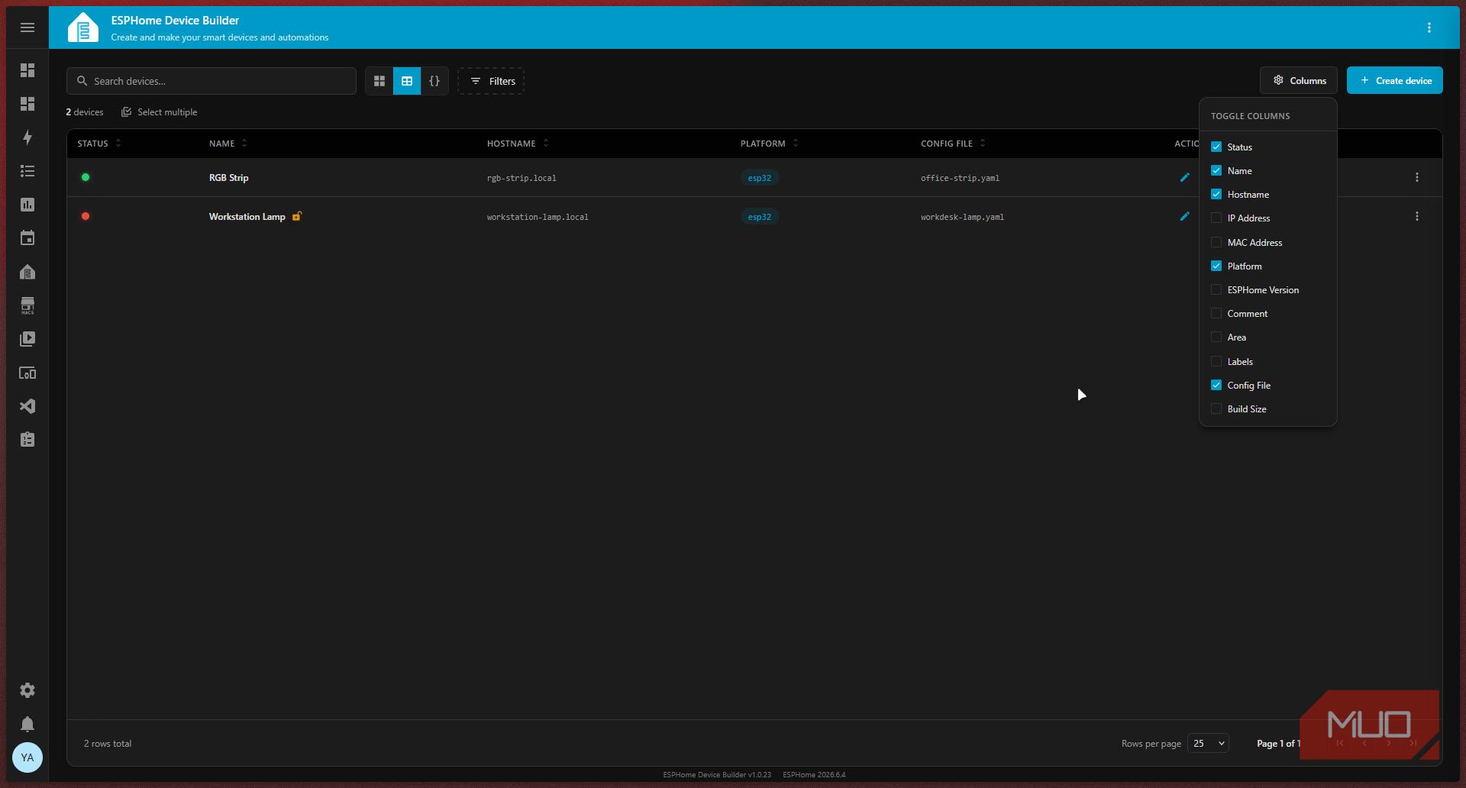
Task: Click the Create device button
Action: [1395, 80]
